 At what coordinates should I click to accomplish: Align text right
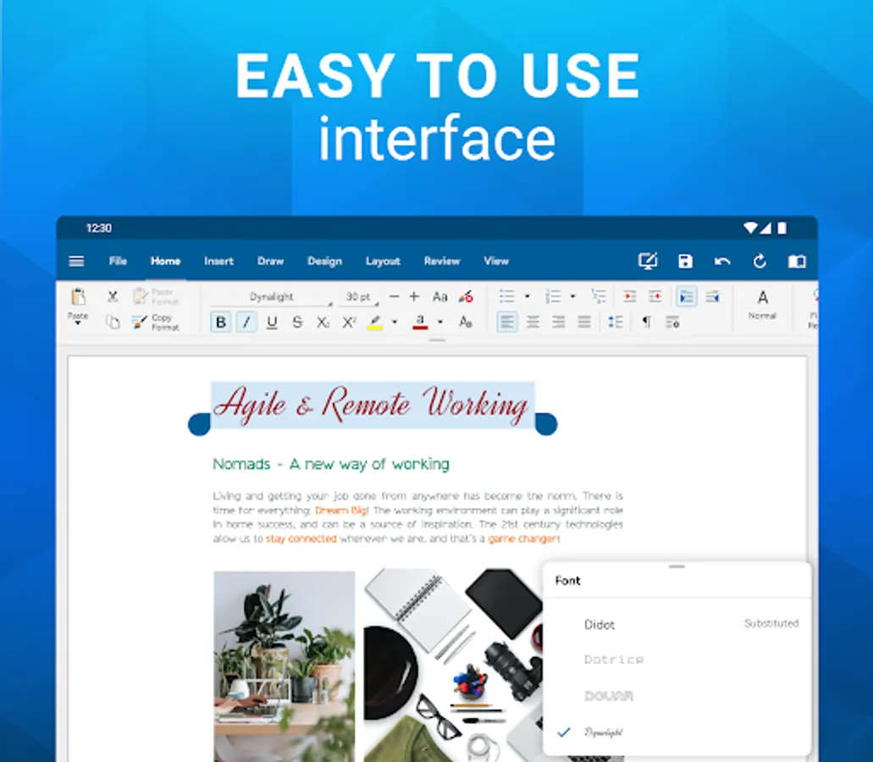(558, 323)
